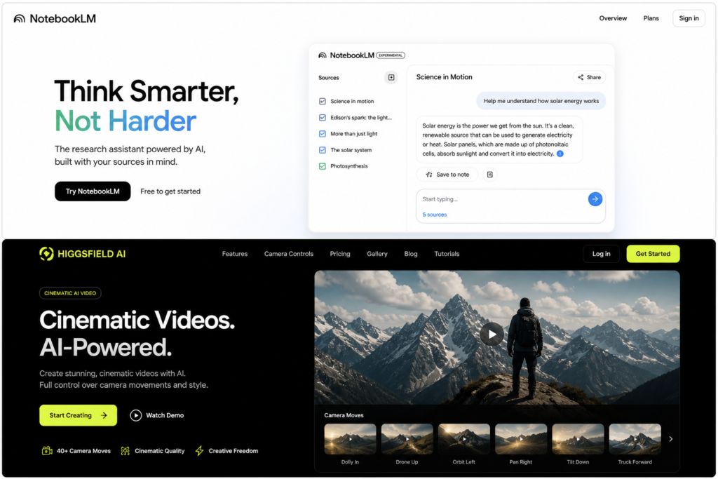Click the Free to get started text
The height and width of the screenshot is (479, 718).
(x=170, y=191)
